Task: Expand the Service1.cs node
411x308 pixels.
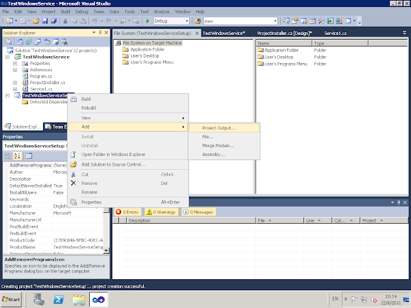Action: 15,89
